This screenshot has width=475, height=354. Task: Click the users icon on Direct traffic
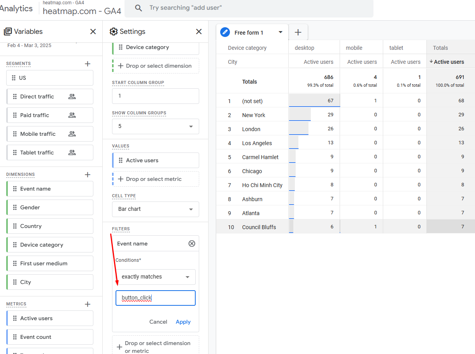(72, 96)
